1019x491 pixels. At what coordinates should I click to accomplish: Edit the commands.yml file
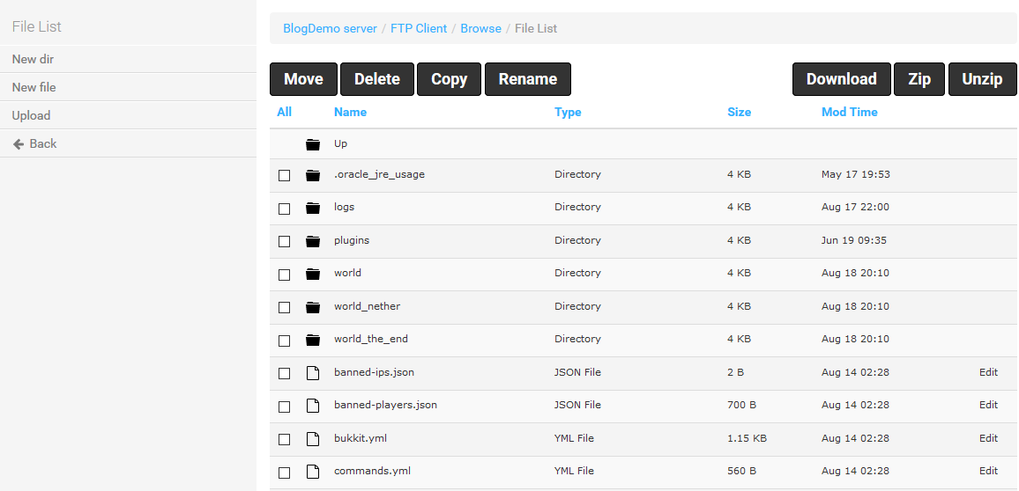(988, 471)
